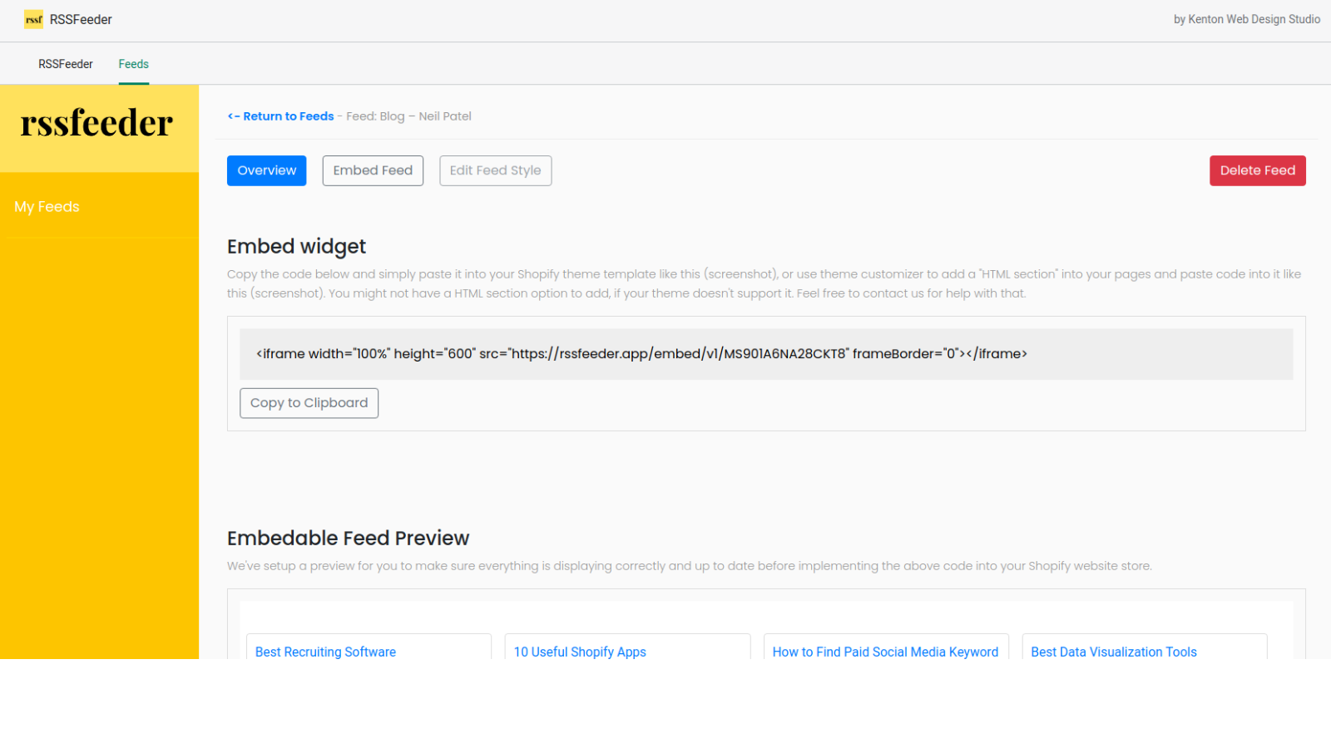Screen dimensions: 1331x748
Task: Select the Overview button
Action: [x=267, y=170]
